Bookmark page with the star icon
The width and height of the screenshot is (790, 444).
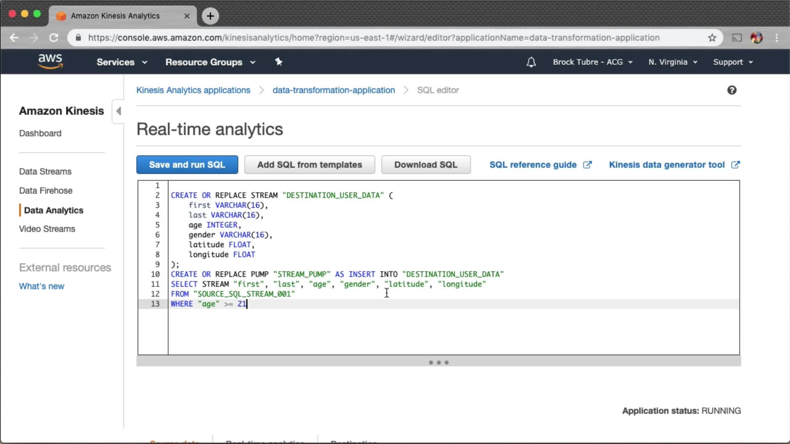click(712, 38)
